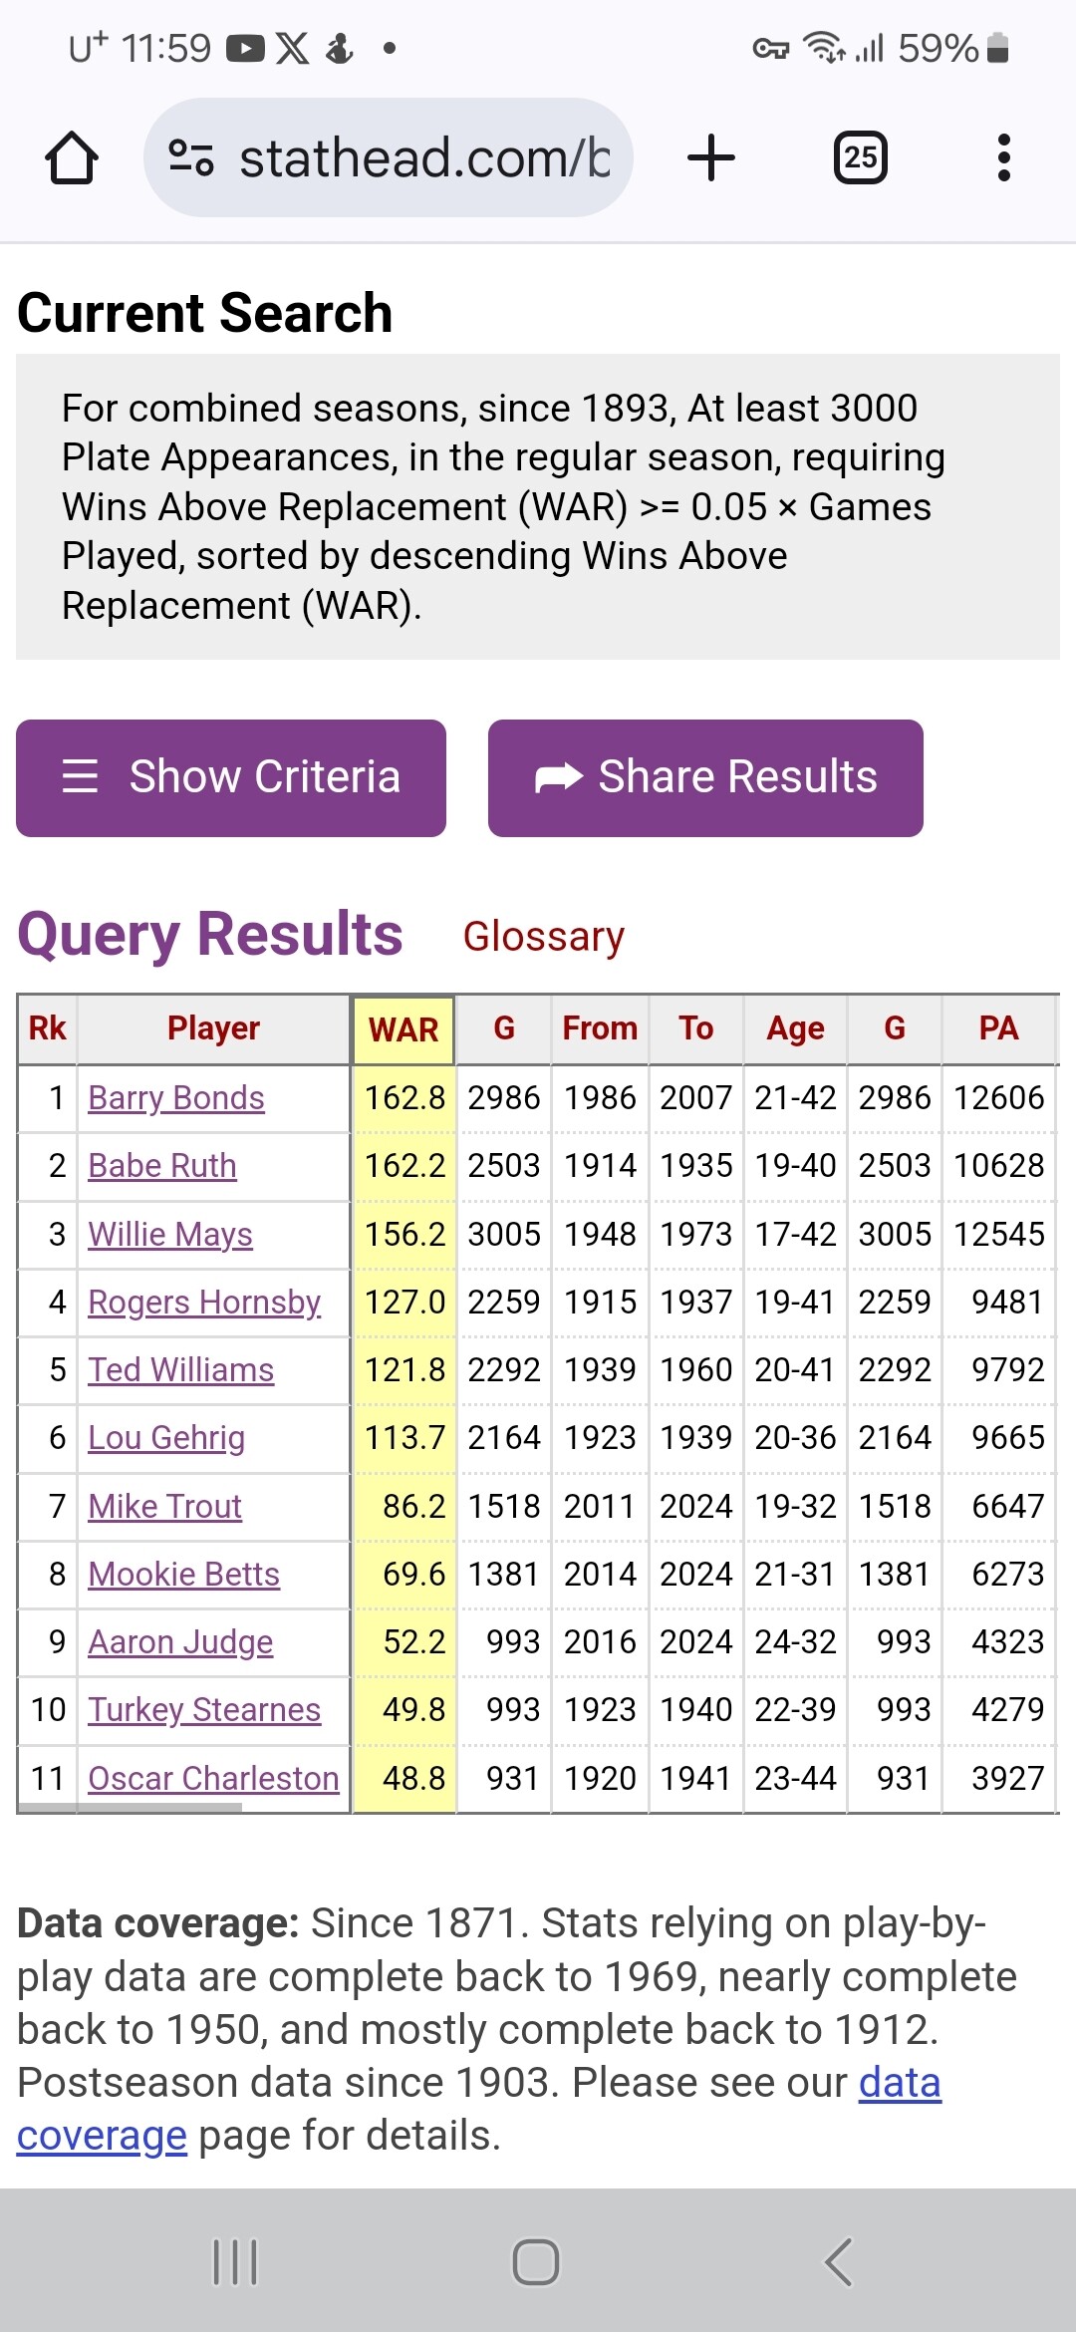The width and height of the screenshot is (1076, 2332).
Task: Tap Android recent apps navigation icon
Action: (x=235, y=2262)
